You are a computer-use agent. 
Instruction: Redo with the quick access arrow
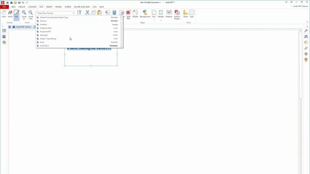tap(27, 2)
